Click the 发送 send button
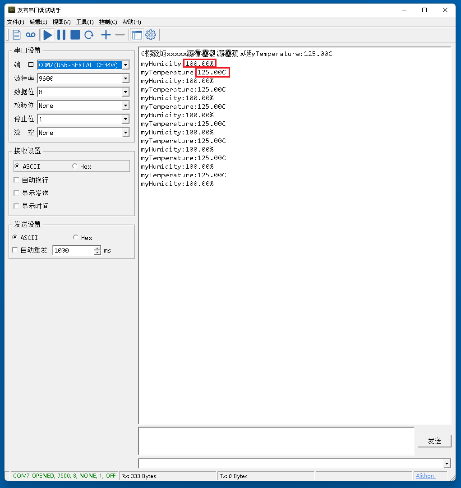This screenshot has width=461, height=488. 434,441
